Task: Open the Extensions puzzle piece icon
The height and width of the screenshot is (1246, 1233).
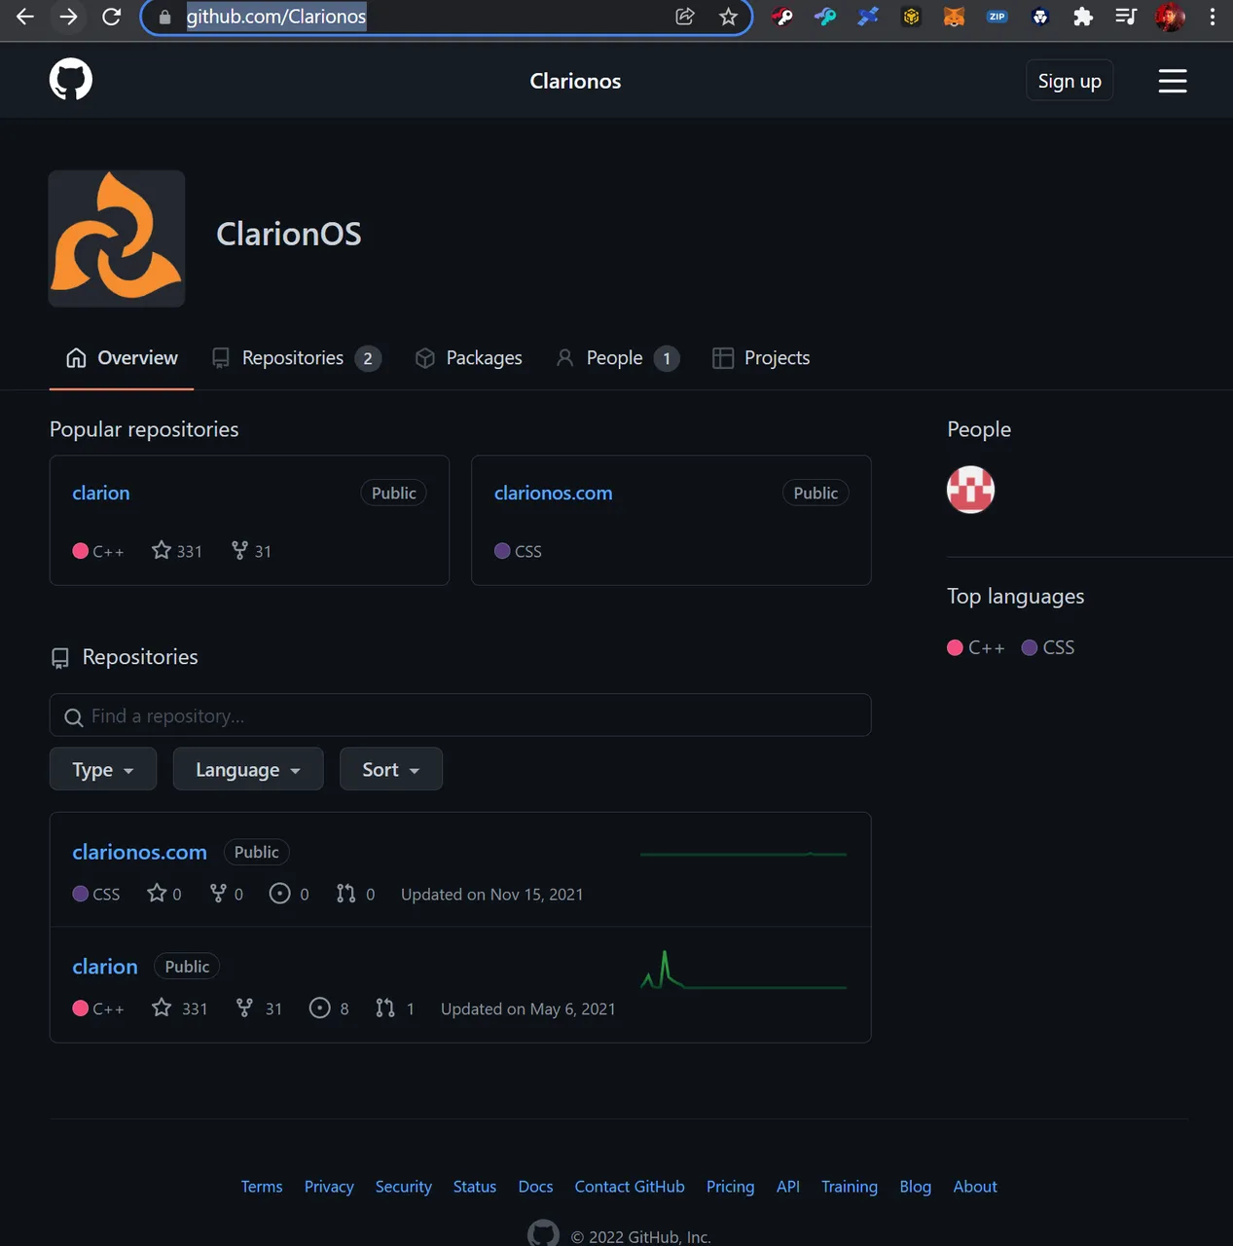Action: point(1083,17)
